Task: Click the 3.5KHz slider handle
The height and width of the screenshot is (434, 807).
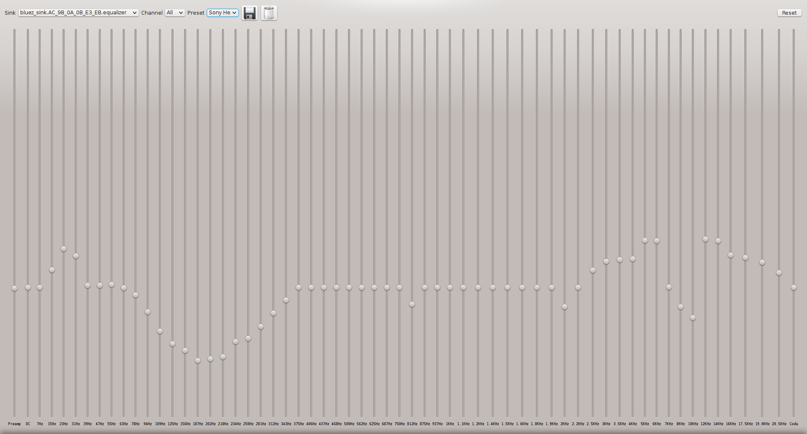Action: coord(620,260)
